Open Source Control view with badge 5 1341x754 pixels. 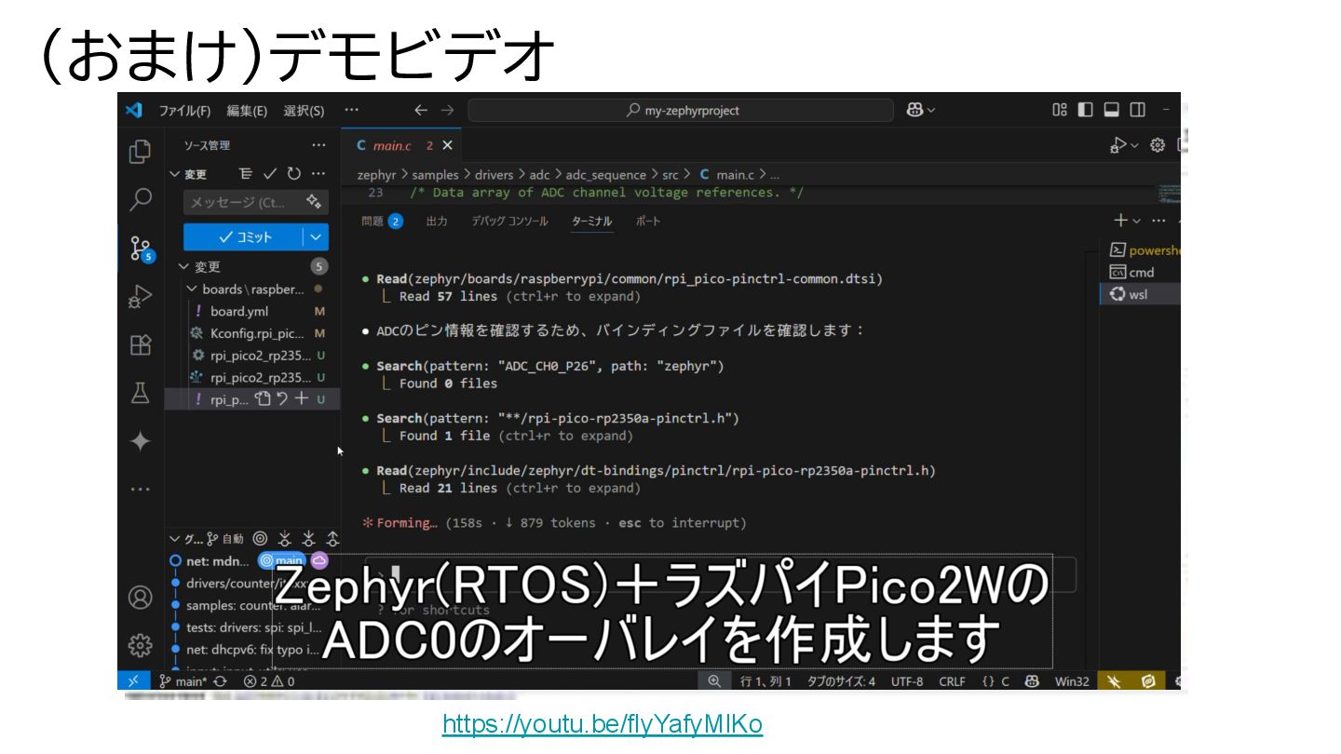[141, 249]
